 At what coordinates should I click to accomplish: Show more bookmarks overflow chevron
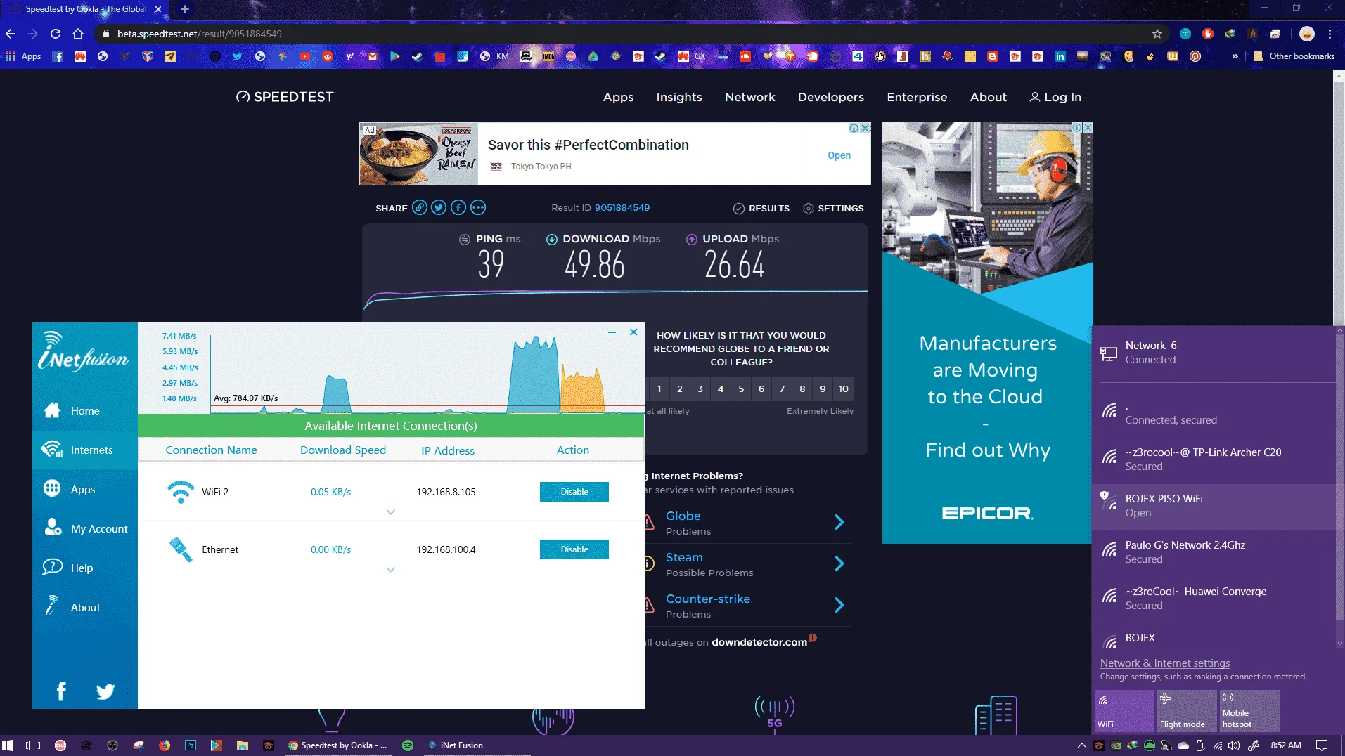1235,56
